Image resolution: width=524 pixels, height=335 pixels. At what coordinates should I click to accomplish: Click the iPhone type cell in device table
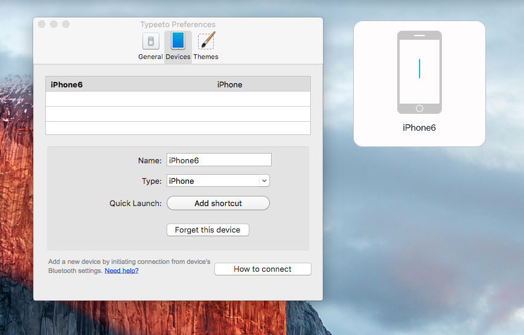229,85
